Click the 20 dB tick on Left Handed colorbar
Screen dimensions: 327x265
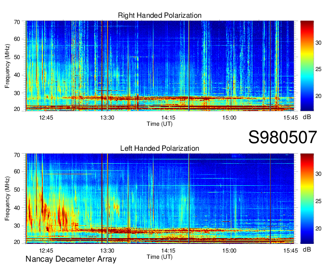tap(318, 229)
